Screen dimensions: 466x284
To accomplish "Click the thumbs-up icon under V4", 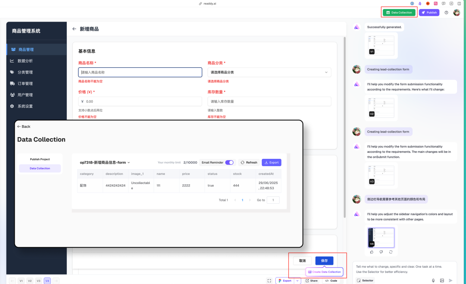I will coord(372,252).
